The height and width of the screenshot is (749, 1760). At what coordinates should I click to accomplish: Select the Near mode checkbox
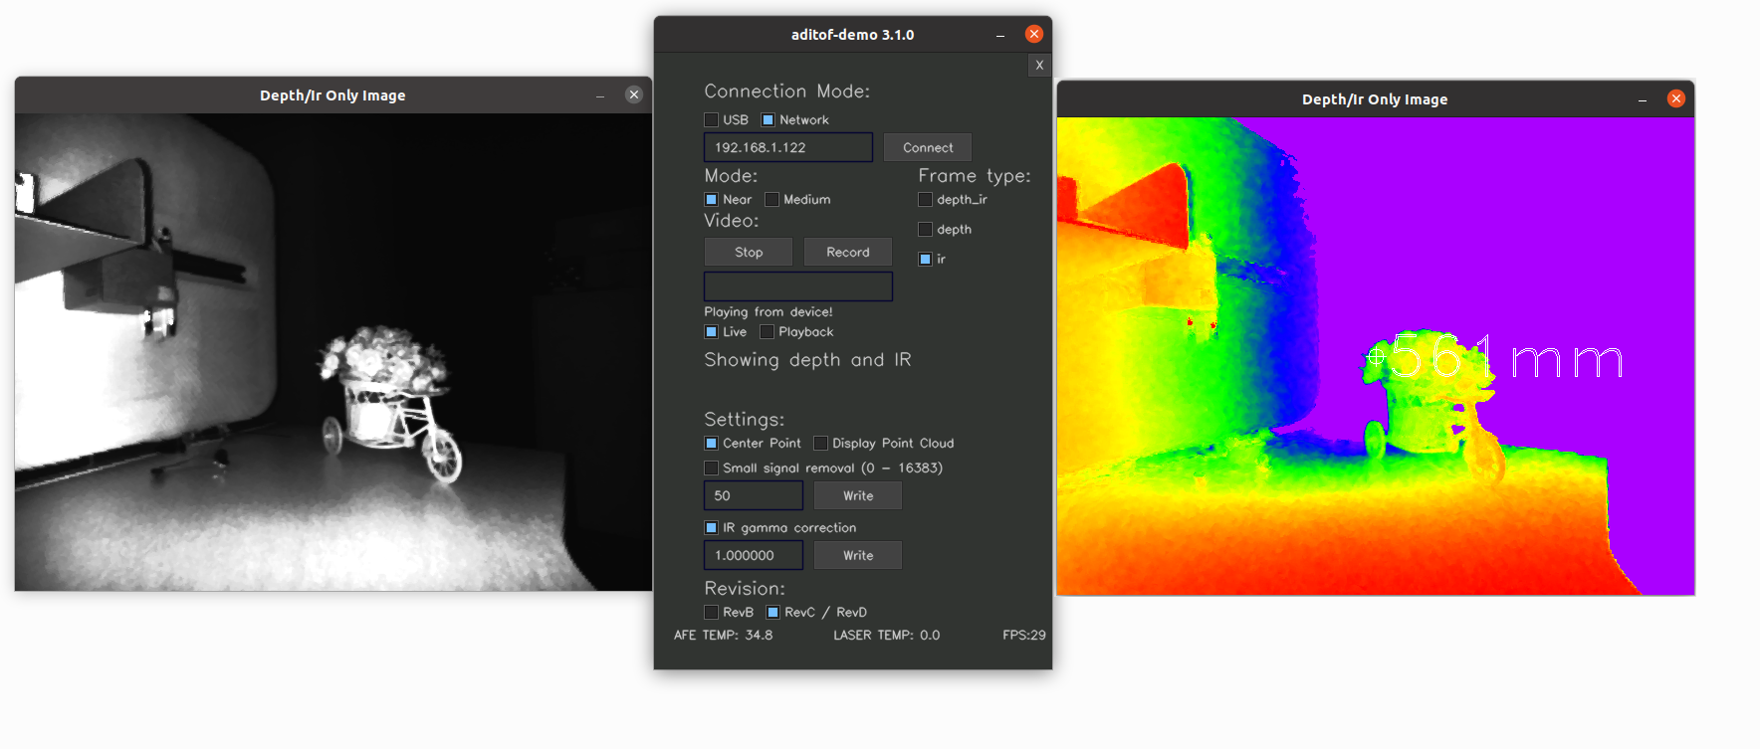tap(711, 199)
